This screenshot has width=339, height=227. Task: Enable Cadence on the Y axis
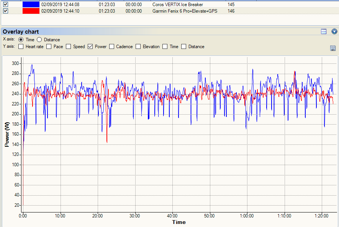(111, 47)
